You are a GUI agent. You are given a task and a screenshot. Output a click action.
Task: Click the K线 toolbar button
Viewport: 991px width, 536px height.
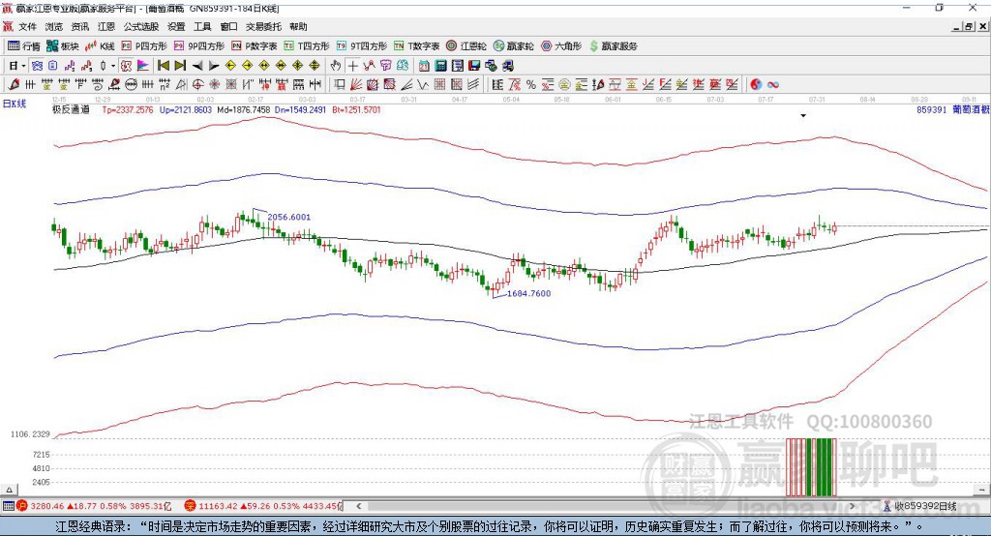point(100,46)
